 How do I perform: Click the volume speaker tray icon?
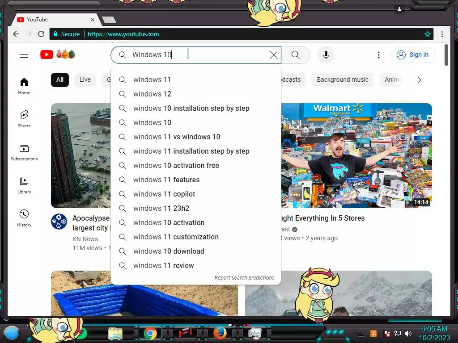pos(408,333)
